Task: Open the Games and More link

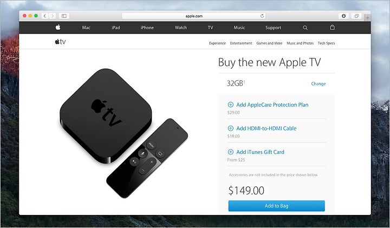Action: pos(269,43)
